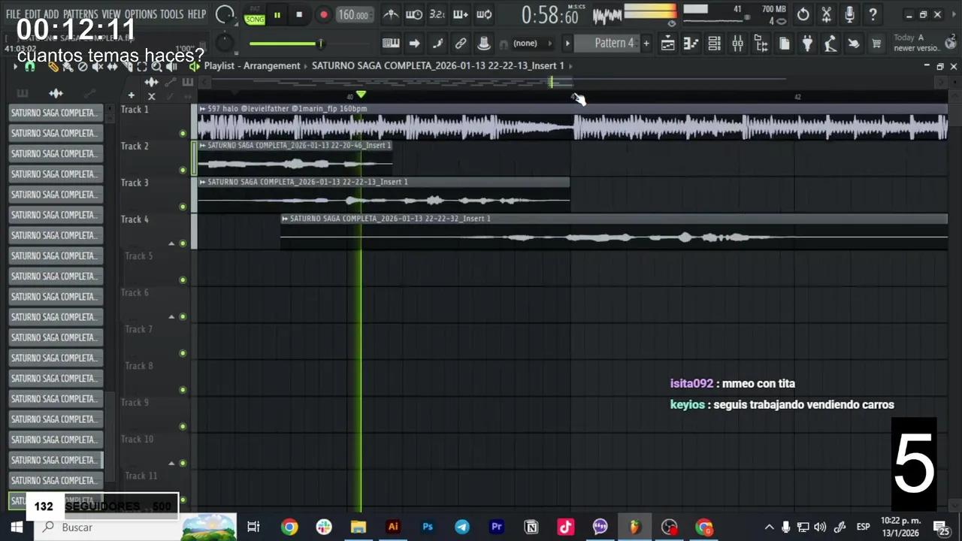Mute Track 1 with its green LED

click(183, 134)
